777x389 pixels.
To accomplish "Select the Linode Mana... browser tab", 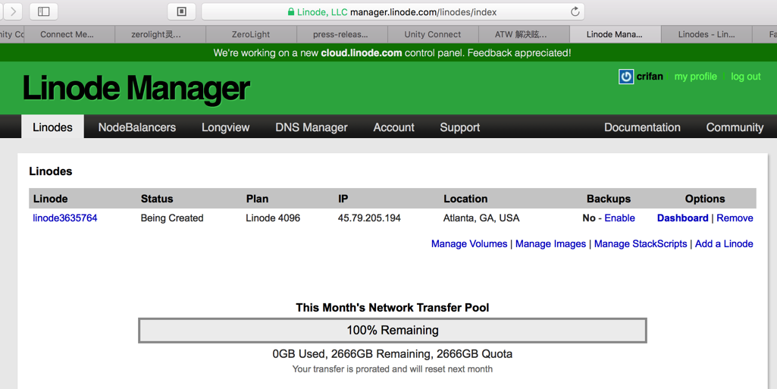I will click(x=615, y=34).
